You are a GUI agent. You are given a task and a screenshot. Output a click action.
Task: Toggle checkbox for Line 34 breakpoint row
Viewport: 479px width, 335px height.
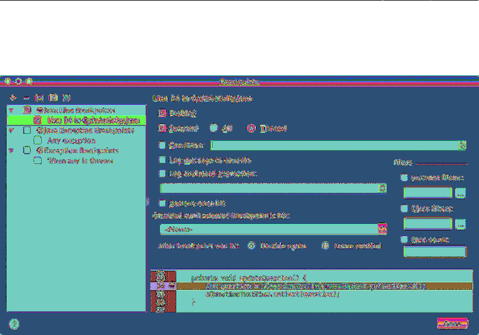[x=38, y=120]
